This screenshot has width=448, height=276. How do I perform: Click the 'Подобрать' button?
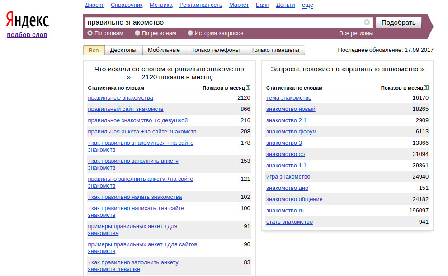pyautogui.click(x=399, y=23)
